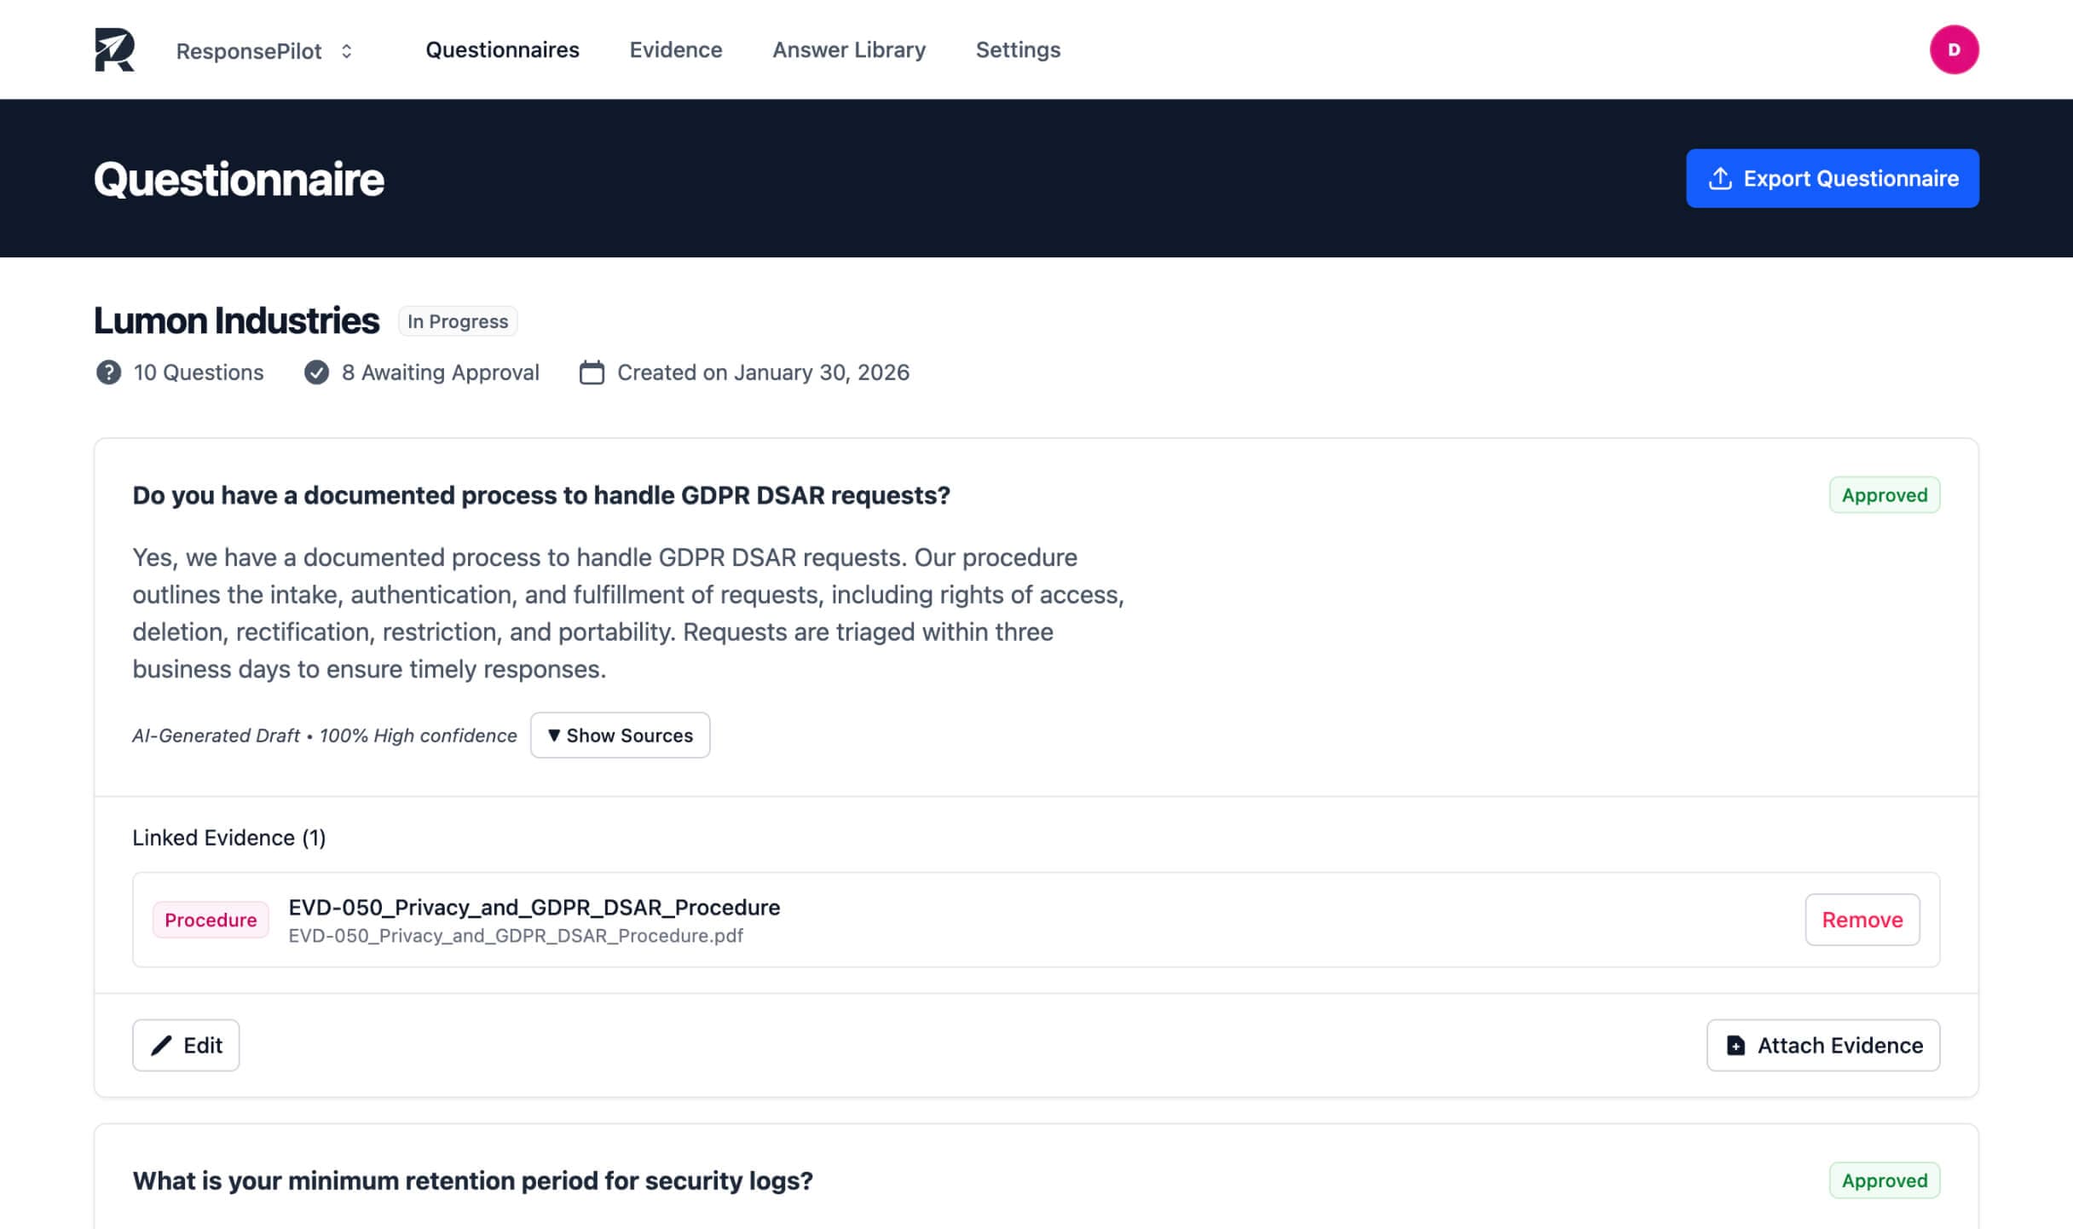Open the ResponsePilot workspace switcher chevron
This screenshot has width=2073, height=1229.
[x=346, y=51]
